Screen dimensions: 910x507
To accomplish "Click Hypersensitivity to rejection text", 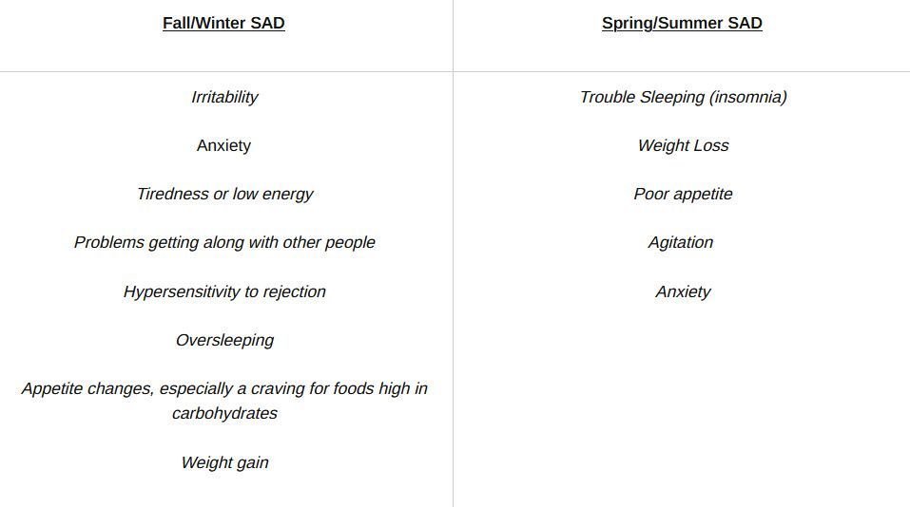I will click(224, 291).
